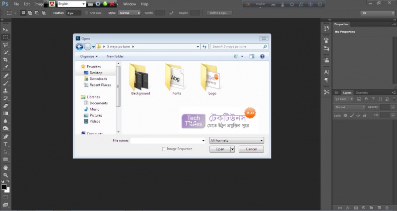Open the Kind layer filter dropdown
This screenshot has width=397, height=211.
(x=343, y=99)
